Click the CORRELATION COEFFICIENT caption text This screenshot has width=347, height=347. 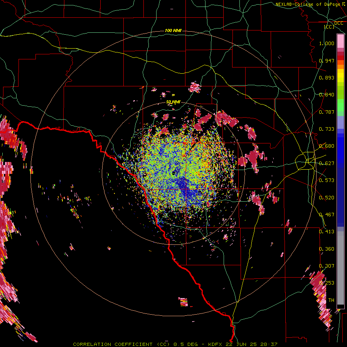(113, 344)
